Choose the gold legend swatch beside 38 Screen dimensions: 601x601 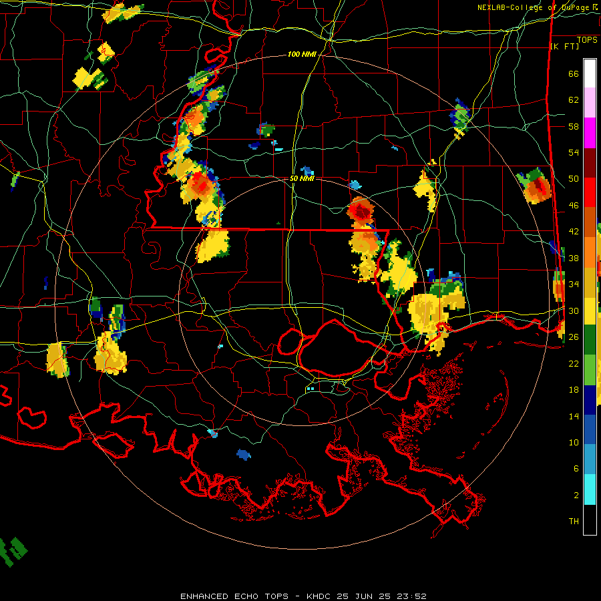(590, 282)
